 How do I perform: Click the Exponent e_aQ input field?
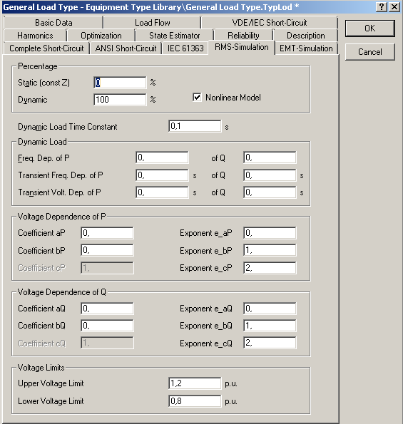pos(270,309)
